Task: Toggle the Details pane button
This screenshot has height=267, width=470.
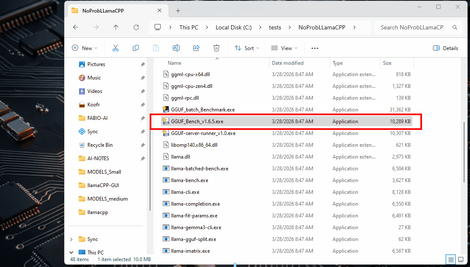Action: pos(446,48)
